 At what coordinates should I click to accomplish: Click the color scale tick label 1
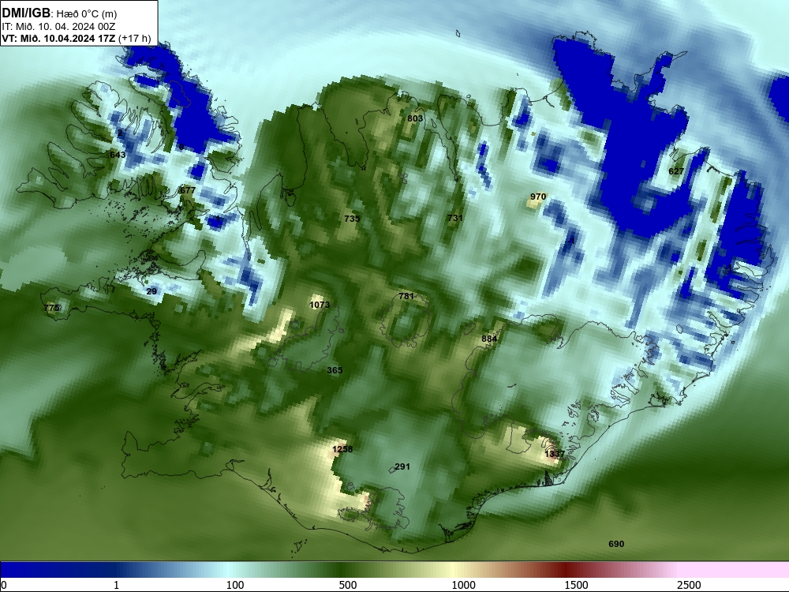coord(116,585)
